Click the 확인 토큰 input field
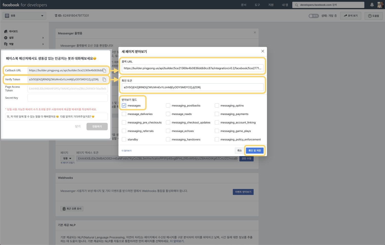 pos(192,87)
